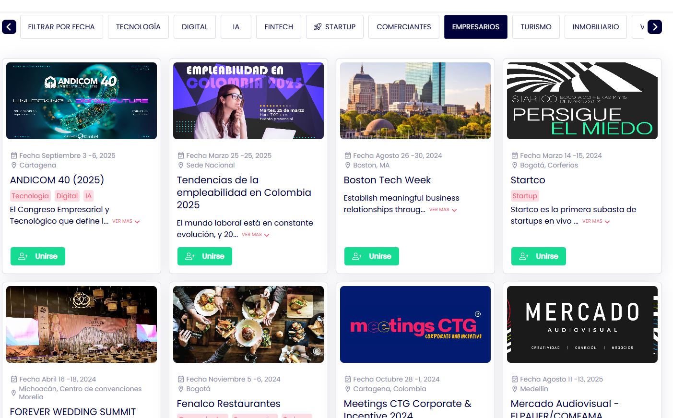Click location pin icon beside Sede Nacional
This screenshot has width=673, height=418.
point(181,165)
